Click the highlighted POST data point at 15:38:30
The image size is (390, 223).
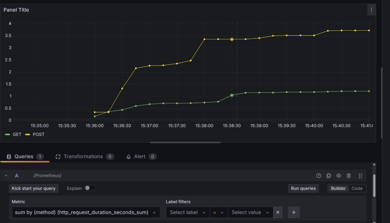[x=232, y=39]
